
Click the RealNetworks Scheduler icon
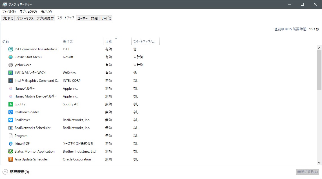click(11, 128)
